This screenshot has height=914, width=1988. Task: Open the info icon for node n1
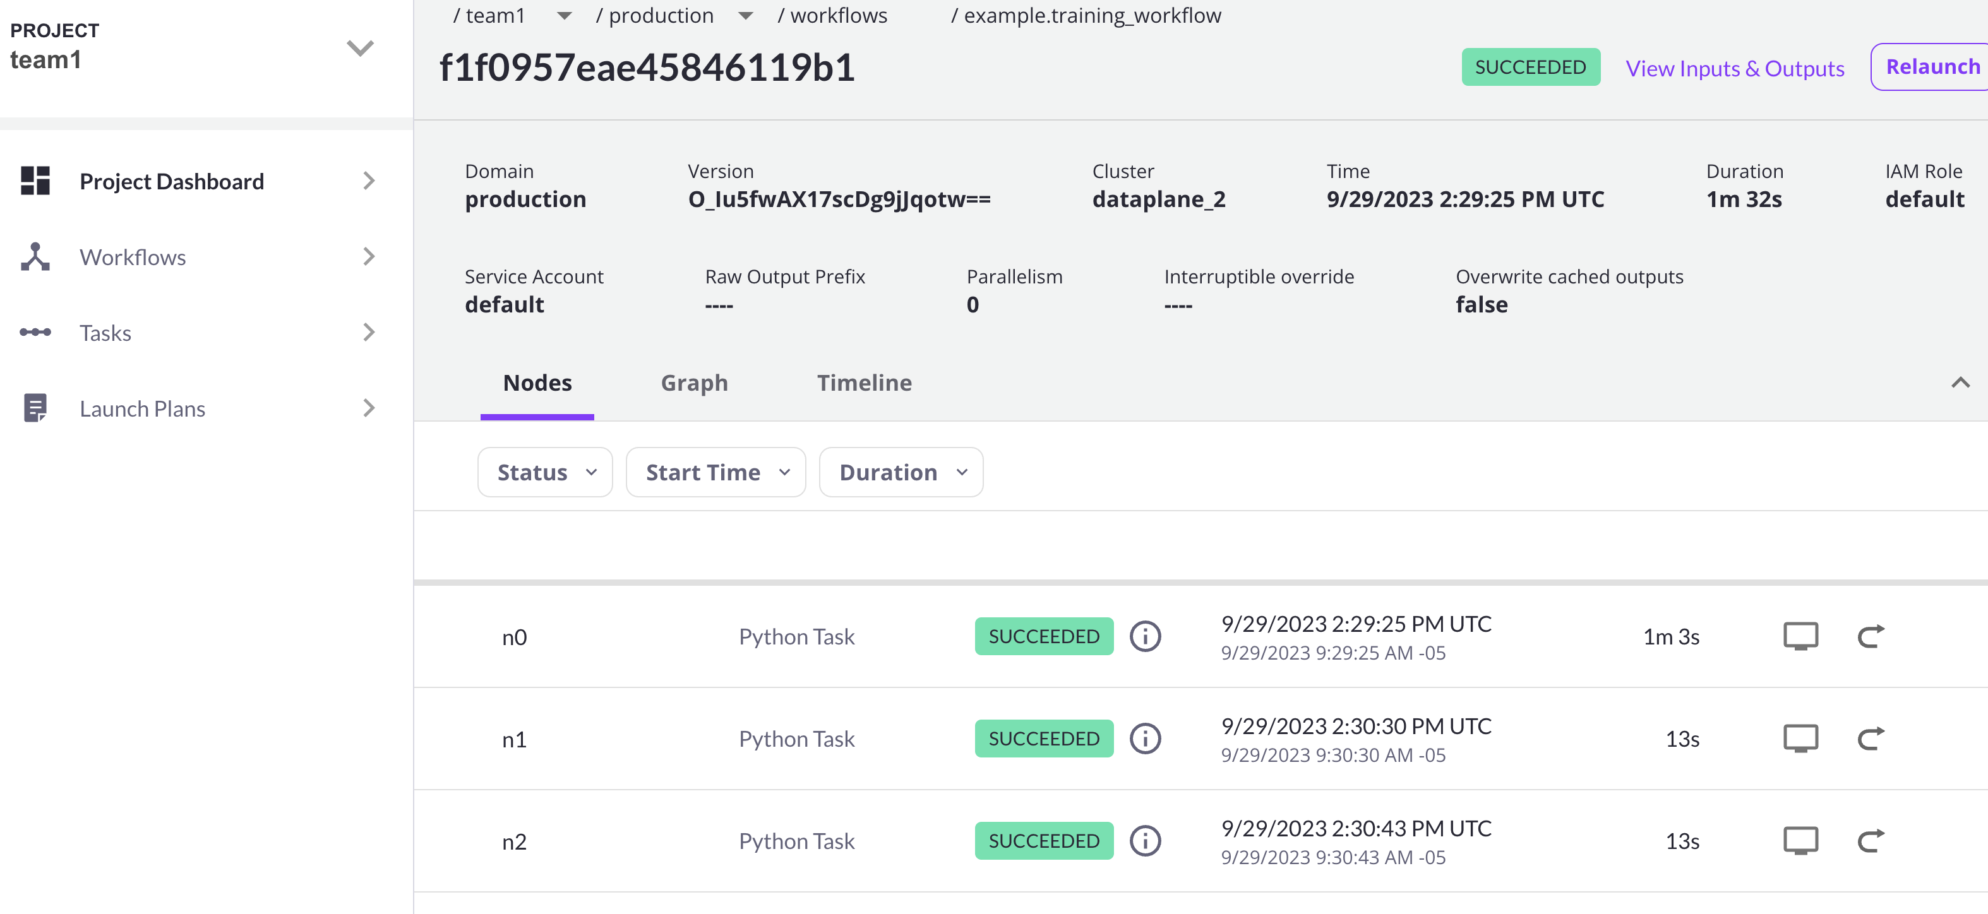pos(1144,739)
